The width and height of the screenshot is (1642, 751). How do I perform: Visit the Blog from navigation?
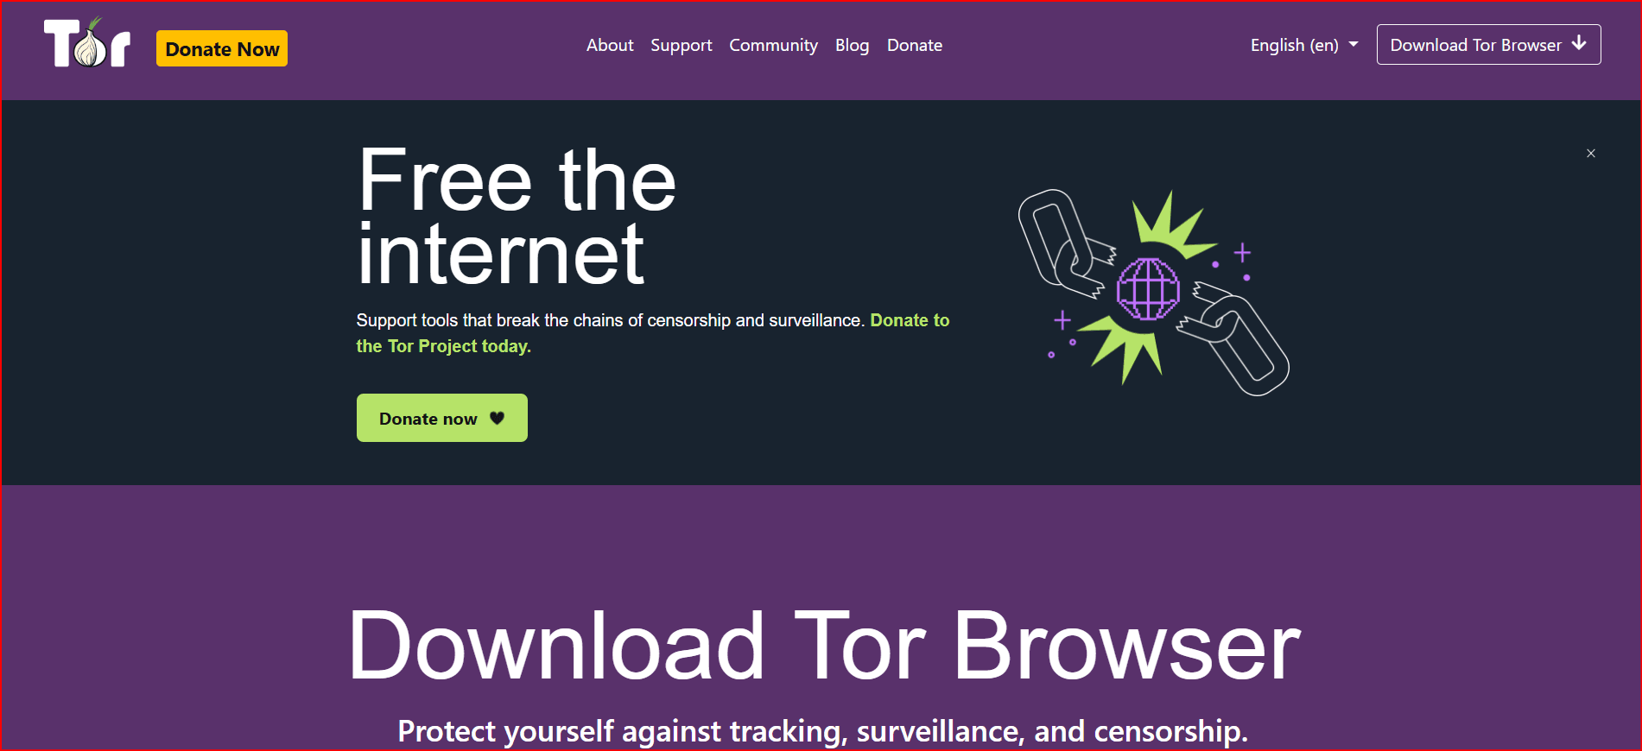coord(852,45)
